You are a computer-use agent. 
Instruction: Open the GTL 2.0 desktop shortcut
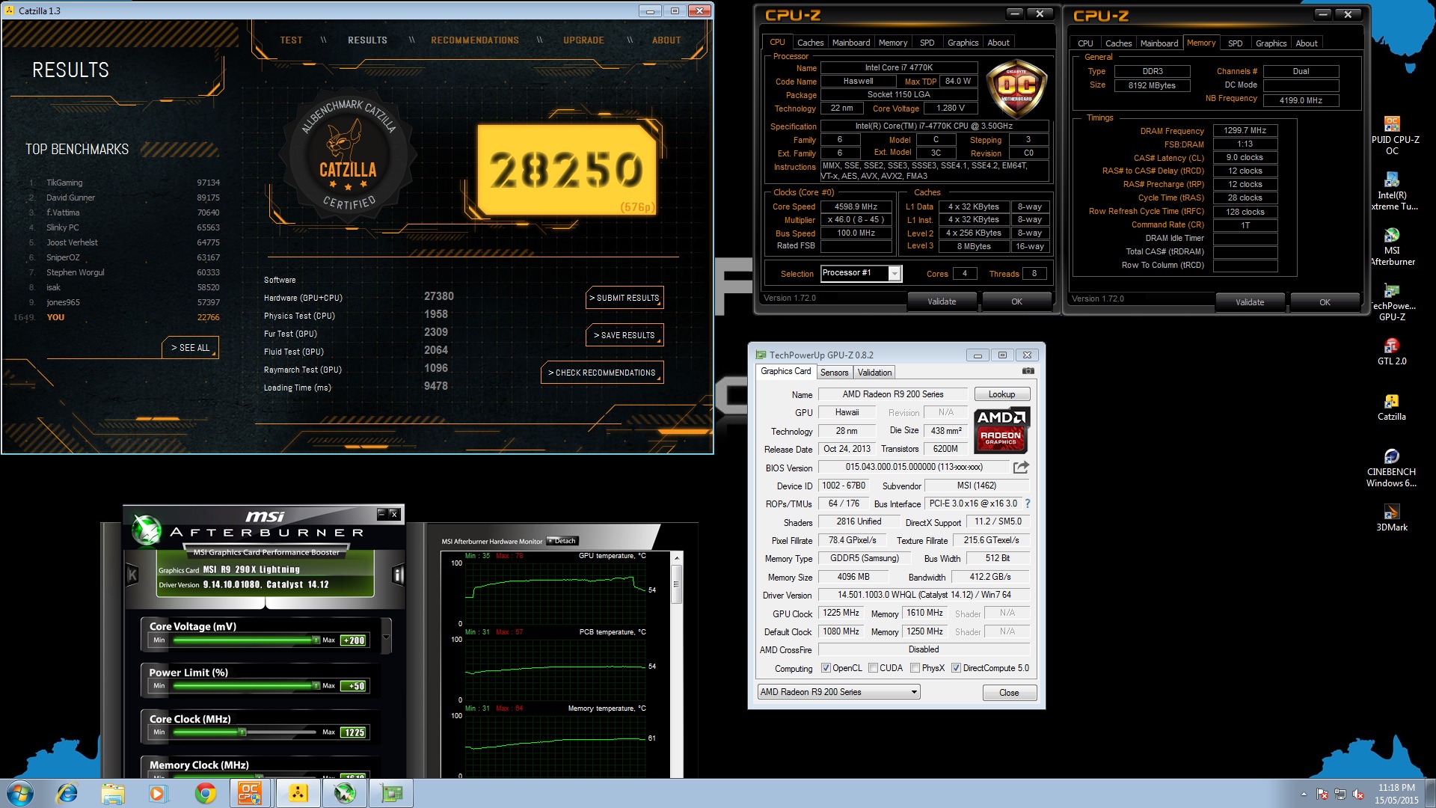(x=1392, y=352)
